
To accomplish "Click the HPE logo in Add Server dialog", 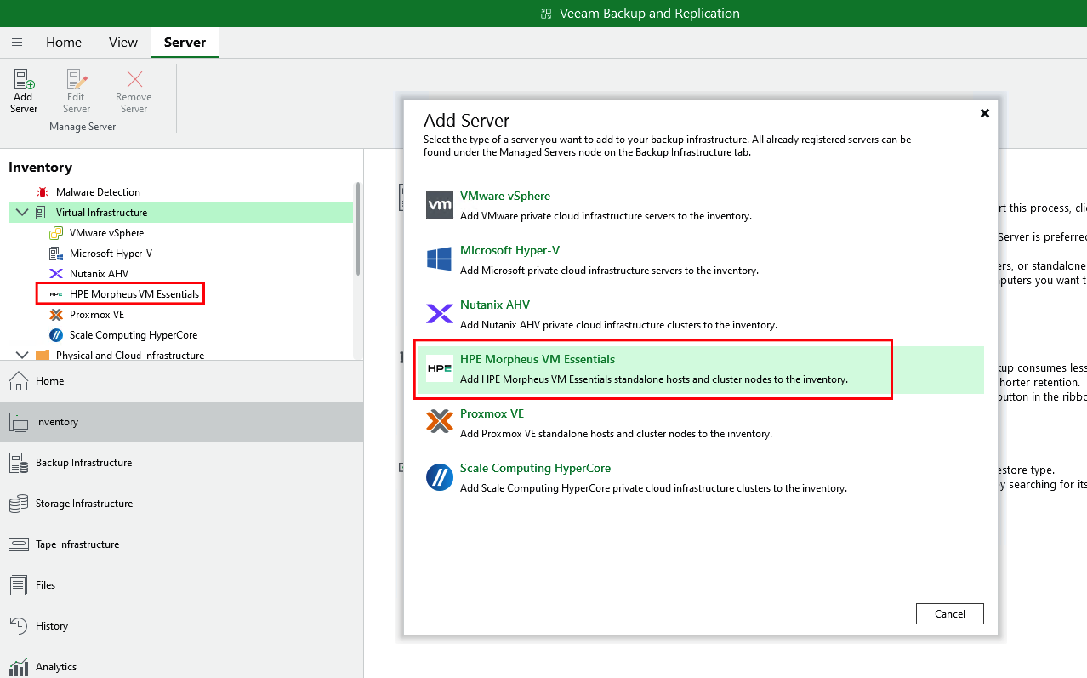I will (x=440, y=368).
